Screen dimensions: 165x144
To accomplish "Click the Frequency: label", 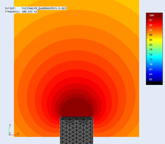I will [12, 12].
